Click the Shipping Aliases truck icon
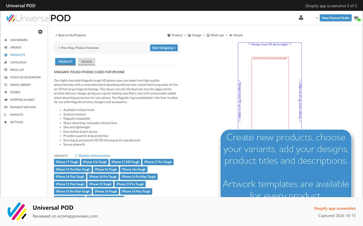Viewport: 363px width, 226px height. 6,100
